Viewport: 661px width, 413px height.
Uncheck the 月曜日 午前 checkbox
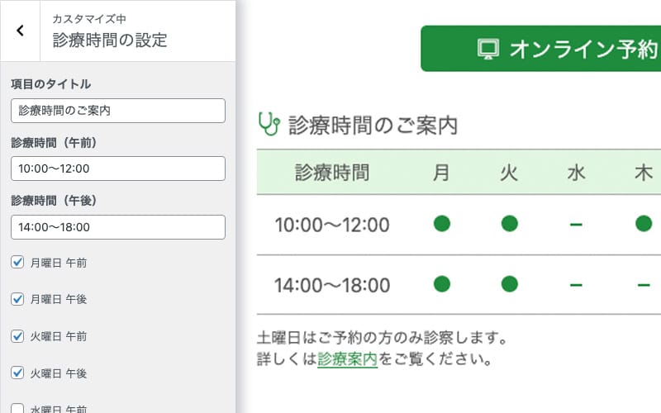coord(17,263)
